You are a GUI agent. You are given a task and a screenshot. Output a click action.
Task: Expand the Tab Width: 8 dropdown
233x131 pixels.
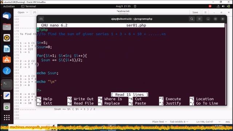click(x=179, y=122)
